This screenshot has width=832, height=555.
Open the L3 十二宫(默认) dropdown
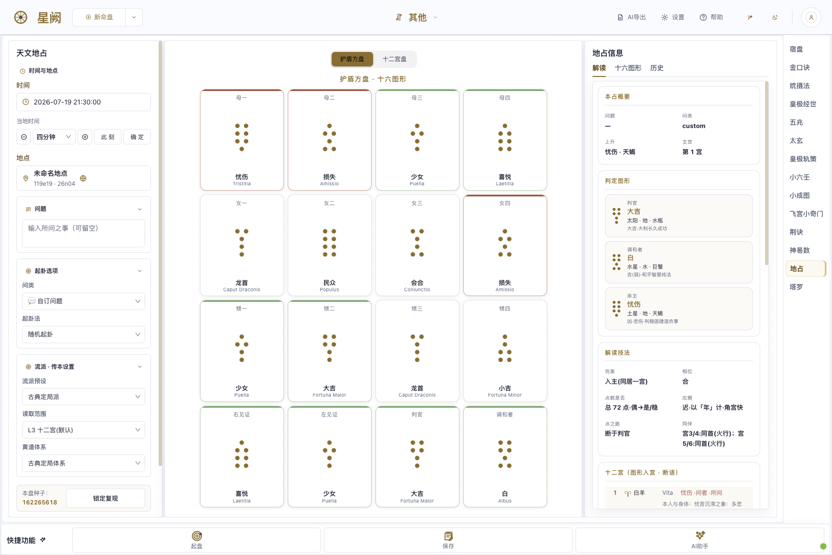coord(83,430)
